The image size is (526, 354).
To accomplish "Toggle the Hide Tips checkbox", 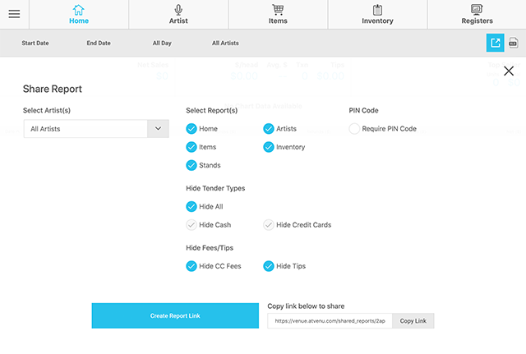I will 269,266.
